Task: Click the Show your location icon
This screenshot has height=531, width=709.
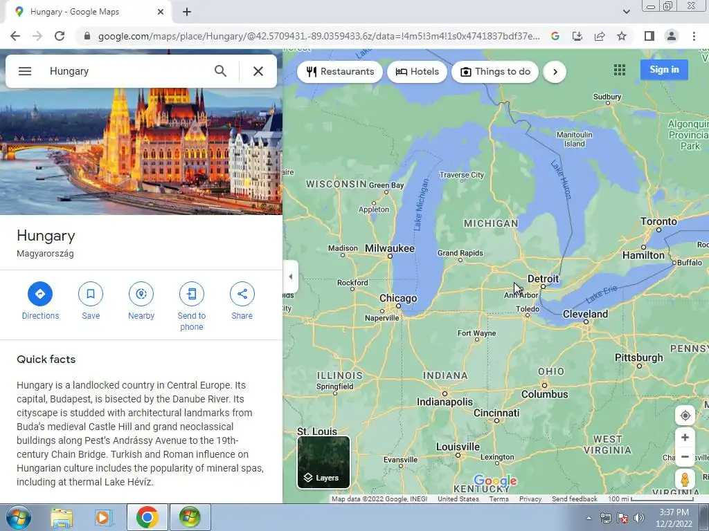Action: coord(685,416)
